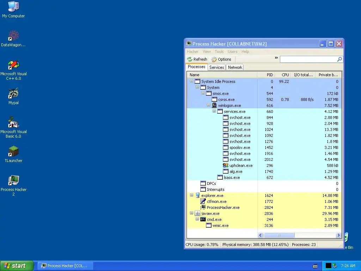Collapse the winlogon.exe tree node
Image resolution: width=361 pixels, height=271 pixels.
coord(208,105)
